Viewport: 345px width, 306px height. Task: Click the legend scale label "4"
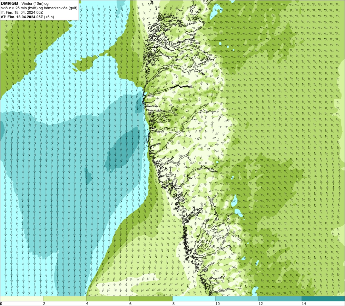click(x=87, y=304)
